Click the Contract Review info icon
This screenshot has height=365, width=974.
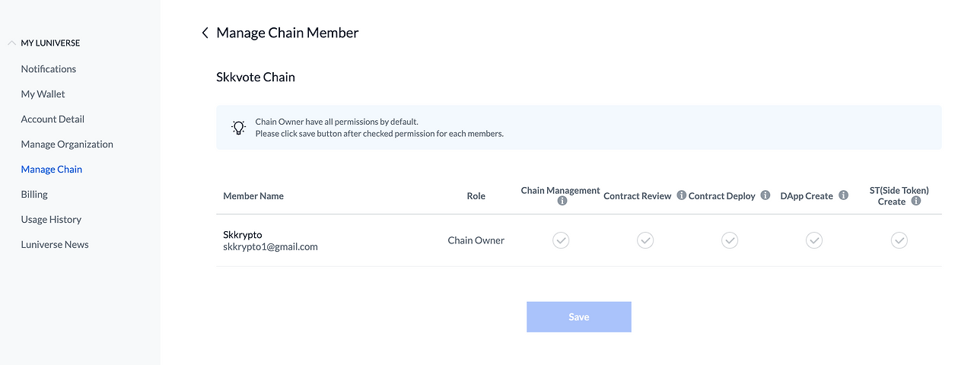(x=682, y=195)
